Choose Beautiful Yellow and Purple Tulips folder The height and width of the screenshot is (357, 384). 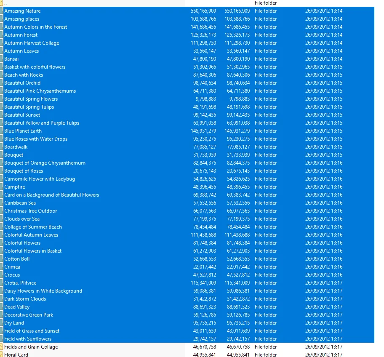click(42, 123)
